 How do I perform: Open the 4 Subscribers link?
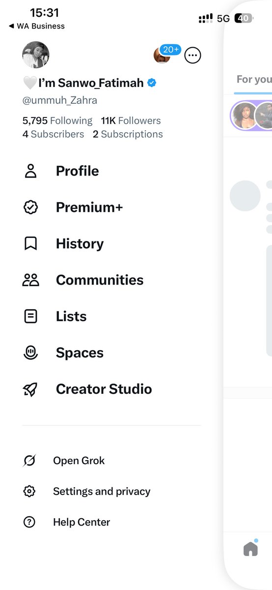[53, 134]
